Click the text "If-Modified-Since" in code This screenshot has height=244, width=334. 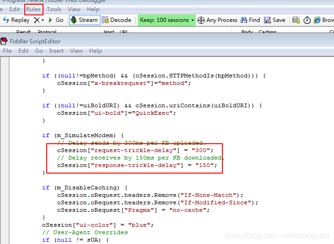(x=216, y=203)
